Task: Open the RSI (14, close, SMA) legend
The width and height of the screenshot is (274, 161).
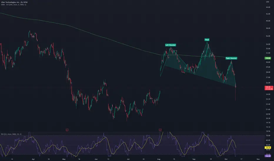Action: 11,134
